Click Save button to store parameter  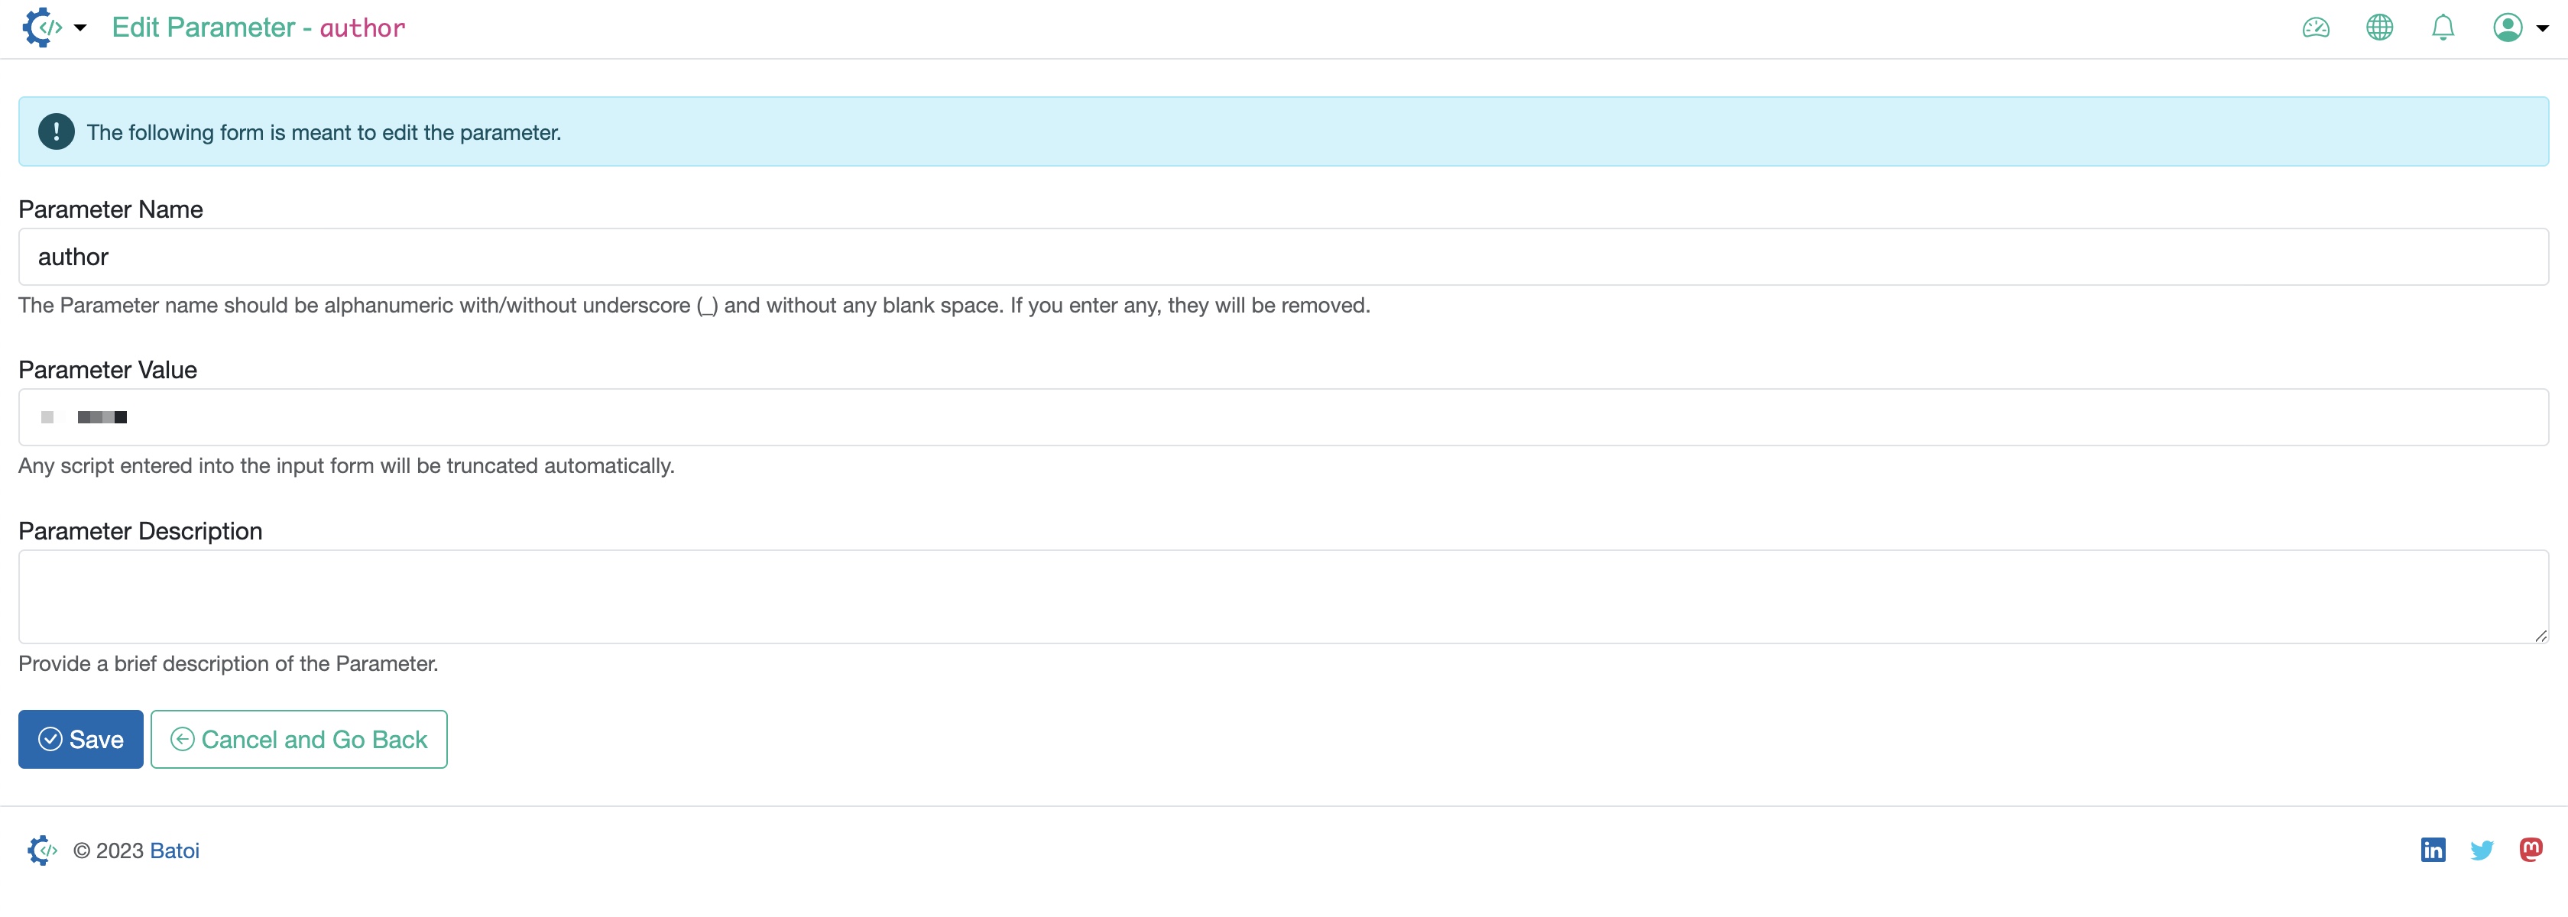pos(80,738)
